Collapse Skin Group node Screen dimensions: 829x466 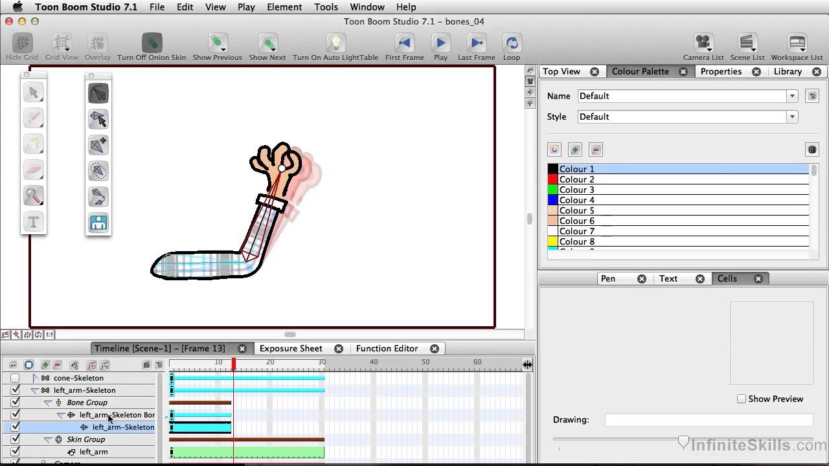click(x=48, y=439)
